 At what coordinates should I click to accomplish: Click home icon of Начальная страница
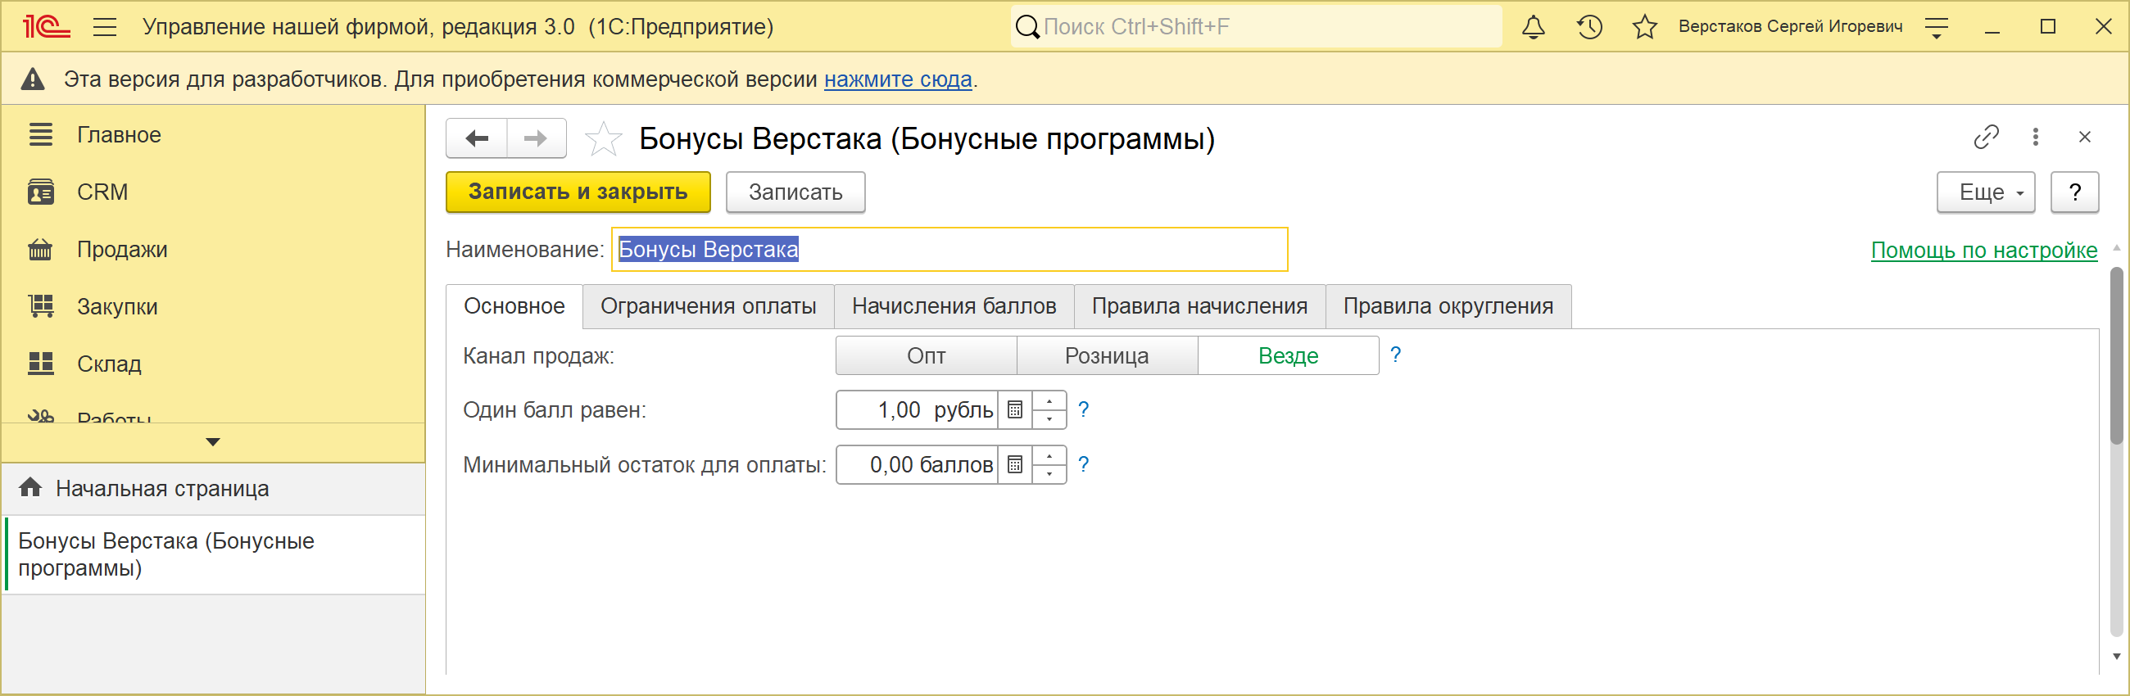point(30,487)
